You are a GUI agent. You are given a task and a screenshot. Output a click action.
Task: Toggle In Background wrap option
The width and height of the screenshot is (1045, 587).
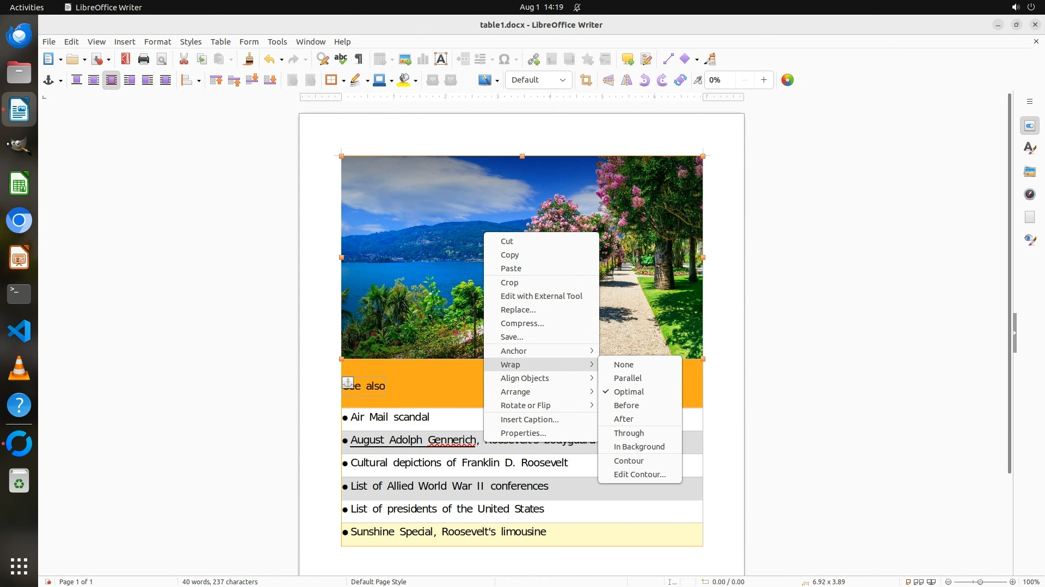[639, 447]
